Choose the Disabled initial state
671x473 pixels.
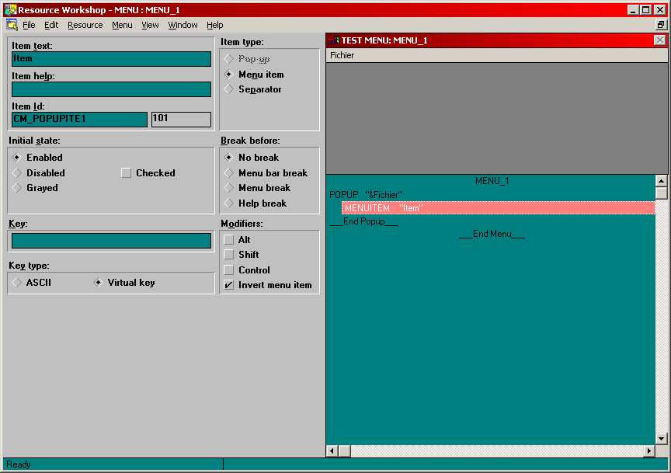tap(17, 173)
